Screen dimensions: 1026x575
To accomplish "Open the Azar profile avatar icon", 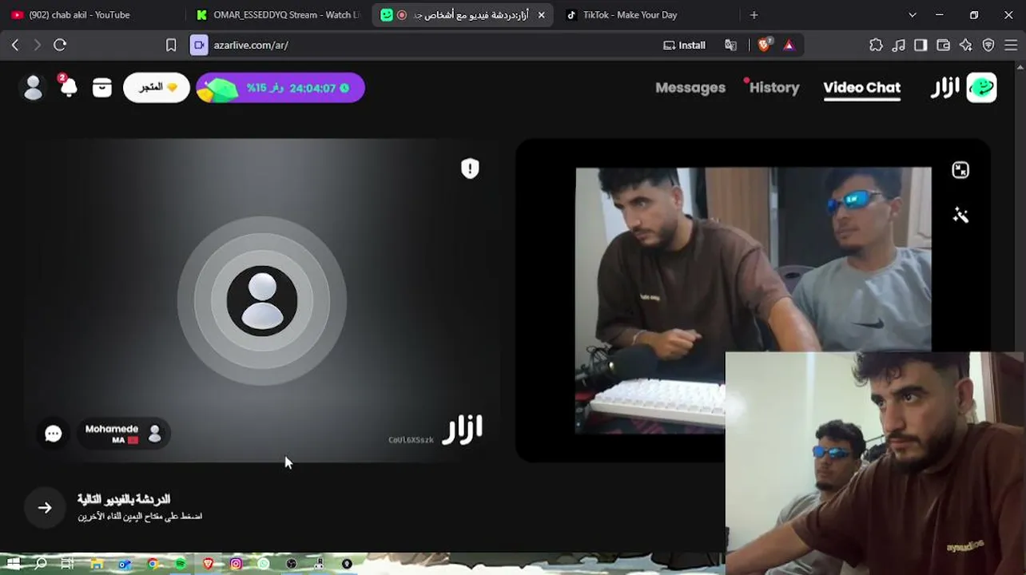I will 34,88.
